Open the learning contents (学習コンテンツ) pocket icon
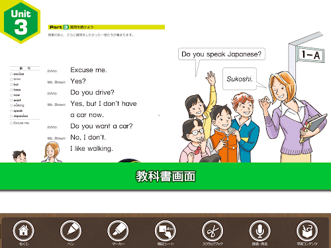Viewport: 331px width, 248px height. pos(307,231)
